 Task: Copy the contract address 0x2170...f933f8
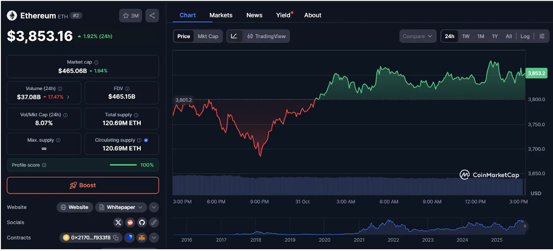[x=116, y=238]
